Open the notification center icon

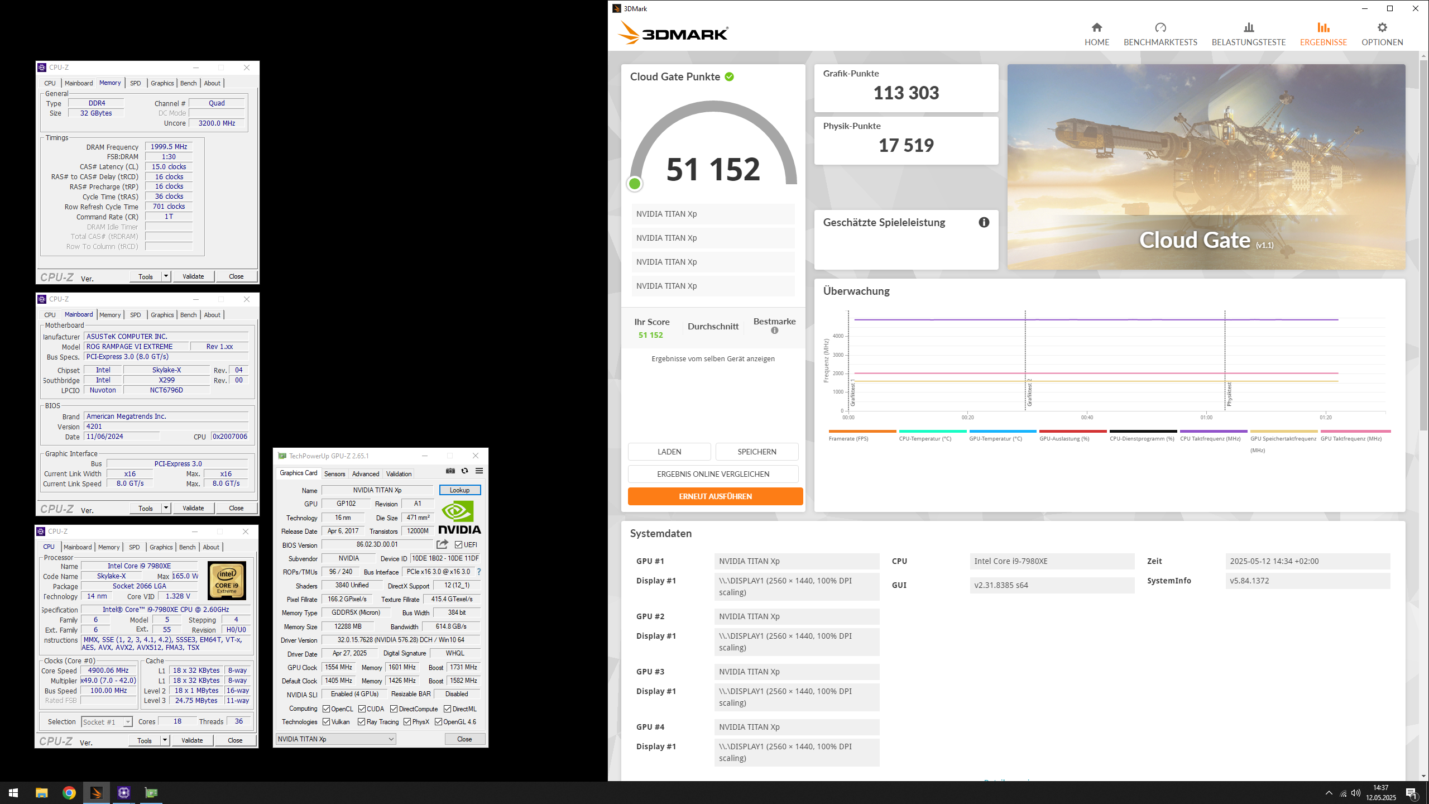[1411, 793]
